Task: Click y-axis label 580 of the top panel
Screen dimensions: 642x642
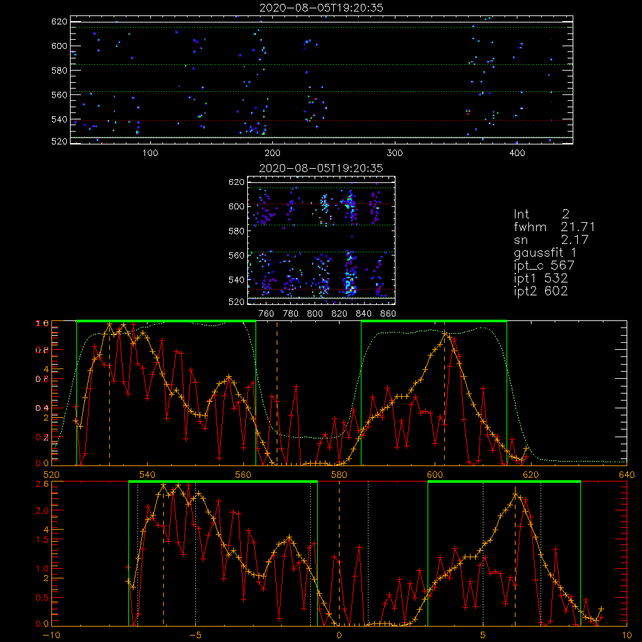Action: 59,71
